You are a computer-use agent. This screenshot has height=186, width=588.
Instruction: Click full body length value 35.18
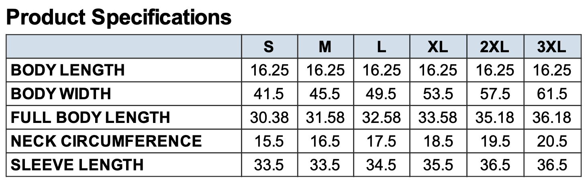coord(495,118)
